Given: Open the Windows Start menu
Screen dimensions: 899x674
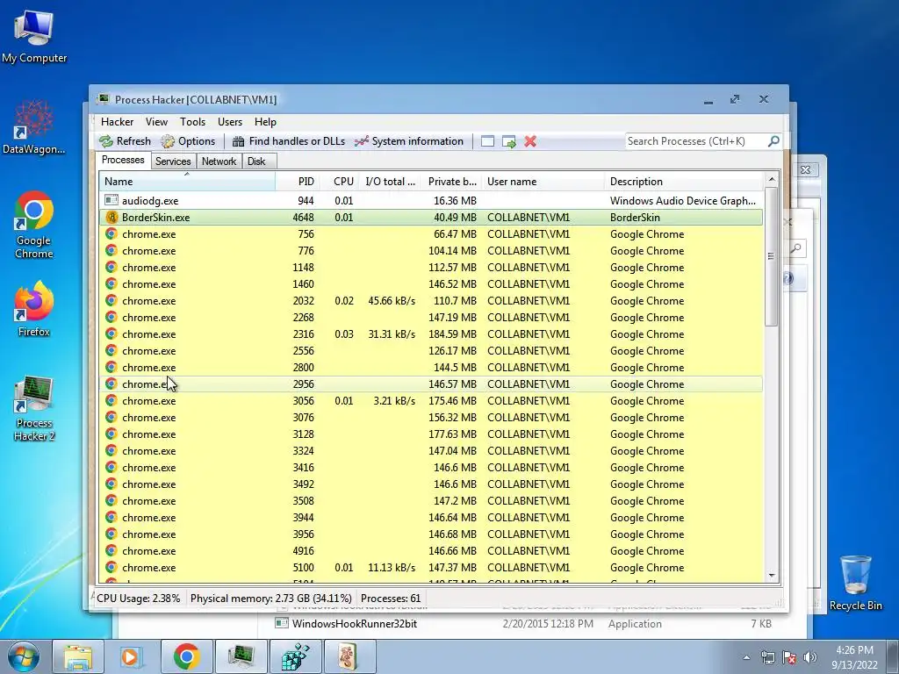Looking at the screenshot, I should pos(24,656).
